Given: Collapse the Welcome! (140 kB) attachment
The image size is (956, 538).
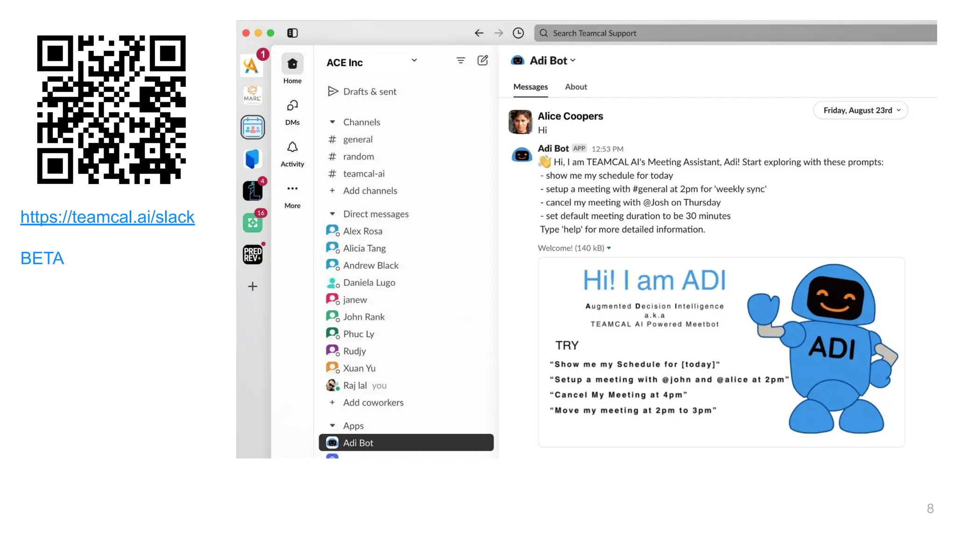Looking at the screenshot, I should point(608,248).
